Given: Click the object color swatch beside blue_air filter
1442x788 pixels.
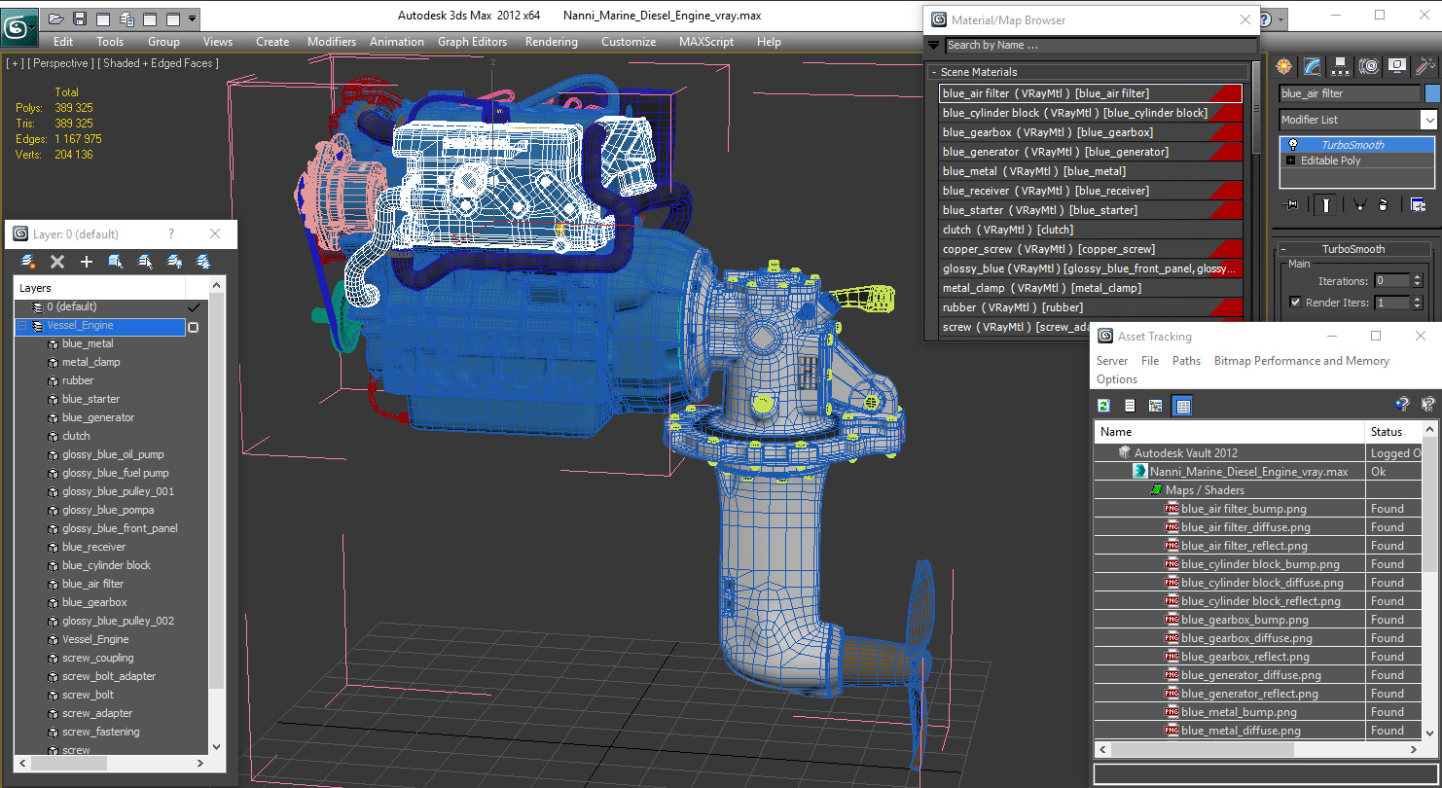Looking at the screenshot, I should [x=1432, y=93].
